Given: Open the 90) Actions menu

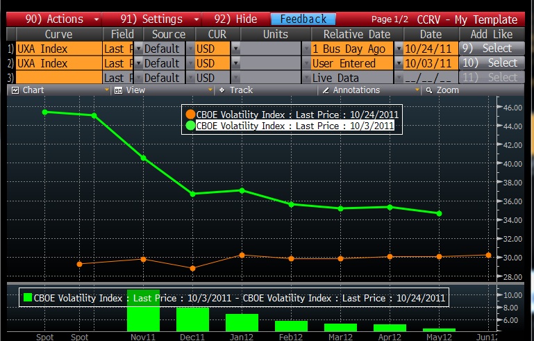Looking at the screenshot, I should pos(54,19).
